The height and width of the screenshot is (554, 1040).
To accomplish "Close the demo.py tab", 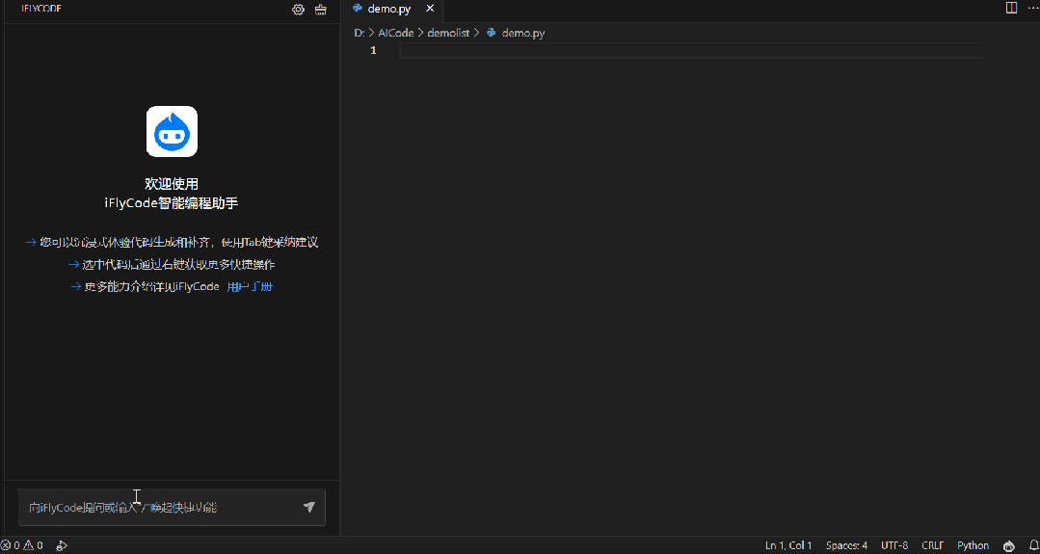I will click(431, 10).
